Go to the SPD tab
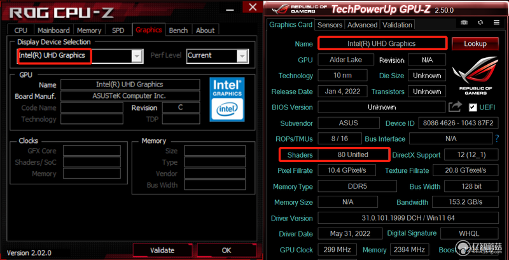 (118, 31)
